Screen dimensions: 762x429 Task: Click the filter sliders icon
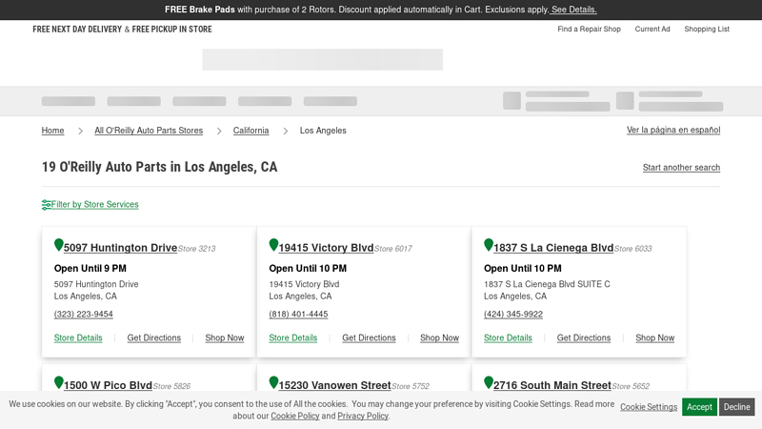coord(47,205)
